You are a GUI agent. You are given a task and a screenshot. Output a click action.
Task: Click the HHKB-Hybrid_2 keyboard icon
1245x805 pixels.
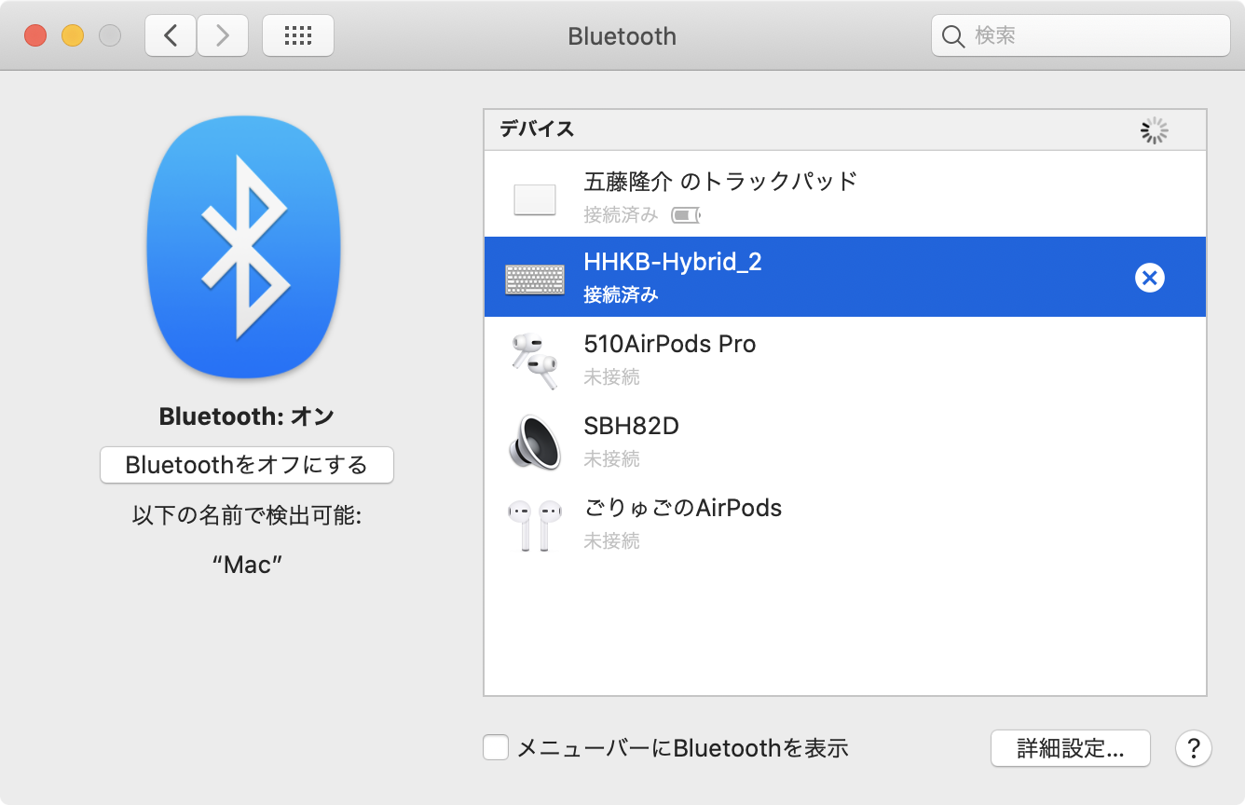pos(534,279)
